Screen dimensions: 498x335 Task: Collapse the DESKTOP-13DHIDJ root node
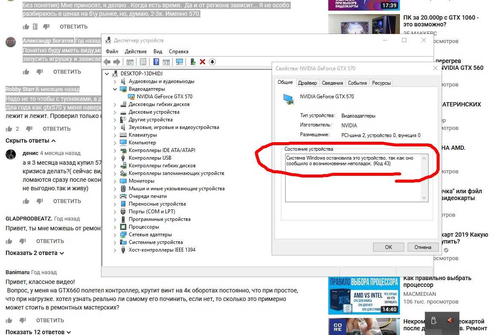[x=107, y=74]
